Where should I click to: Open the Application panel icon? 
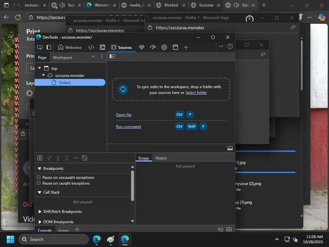coord(175,47)
